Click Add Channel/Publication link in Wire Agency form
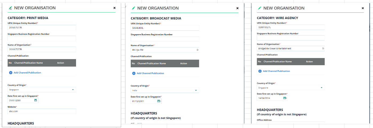Viewport: 373px width, 128px height. 276,71
